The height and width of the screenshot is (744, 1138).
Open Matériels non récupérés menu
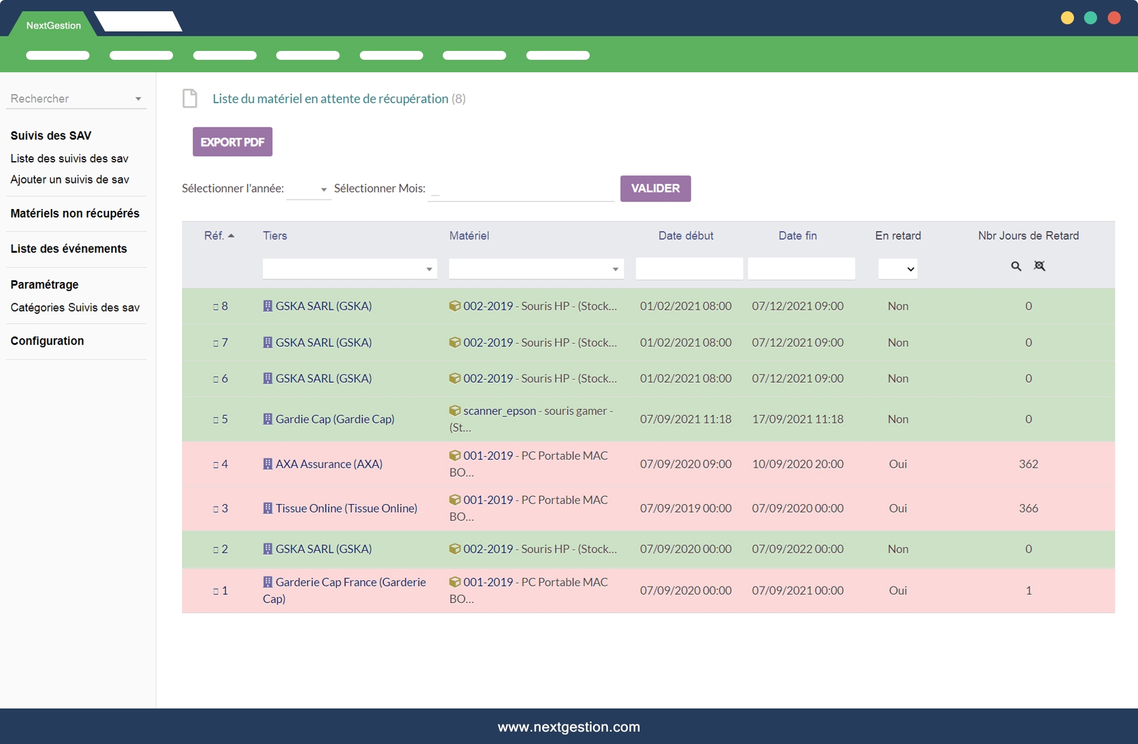click(75, 213)
